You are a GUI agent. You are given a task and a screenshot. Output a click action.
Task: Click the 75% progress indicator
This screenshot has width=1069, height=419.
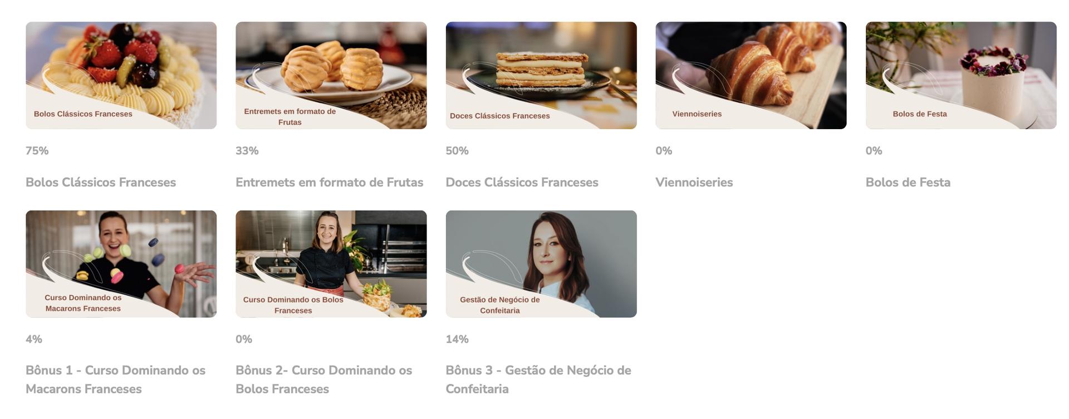pyautogui.click(x=37, y=151)
